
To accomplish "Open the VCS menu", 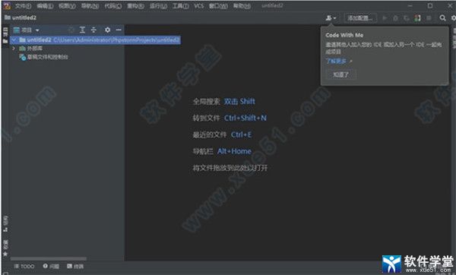I will pyautogui.click(x=199, y=6).
